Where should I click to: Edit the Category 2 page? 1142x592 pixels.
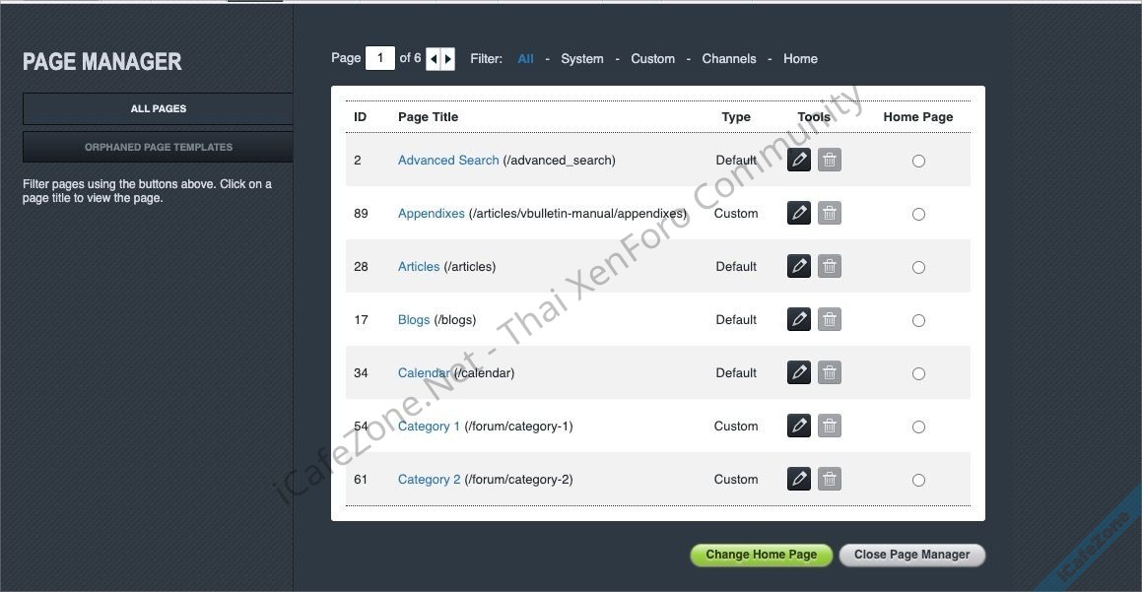799,480
